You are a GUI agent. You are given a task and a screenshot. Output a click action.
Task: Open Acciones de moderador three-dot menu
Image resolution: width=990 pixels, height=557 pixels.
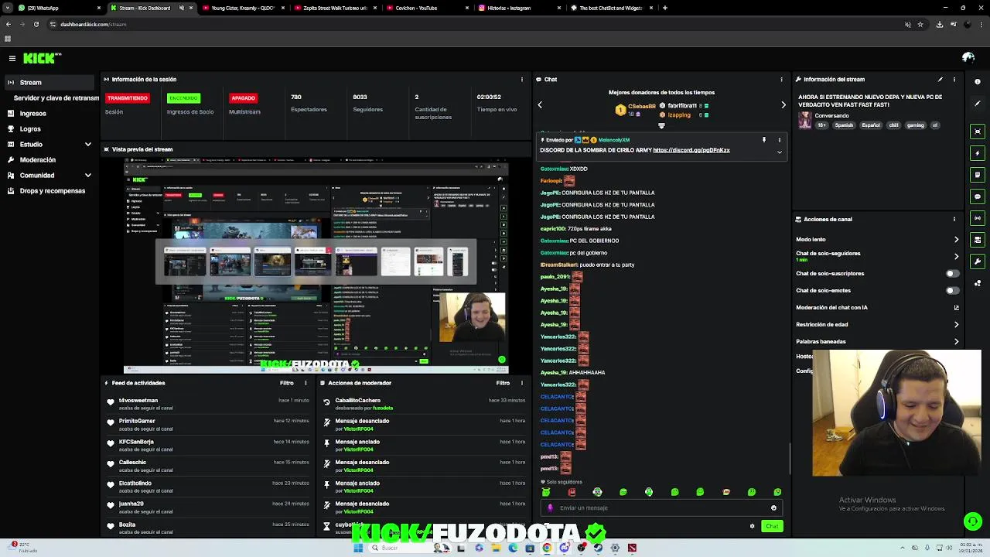[x=522, y=383]
